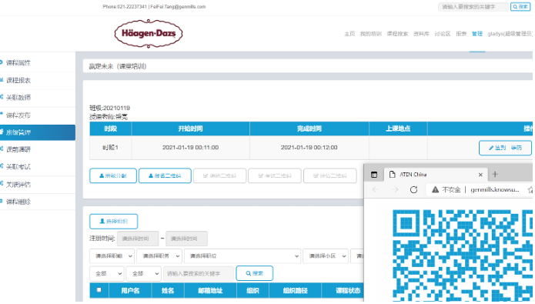Open 报表 in the top navigation
Image resolution: width=535 pixels, height=304 pixels.
click(x=461, y=34)
